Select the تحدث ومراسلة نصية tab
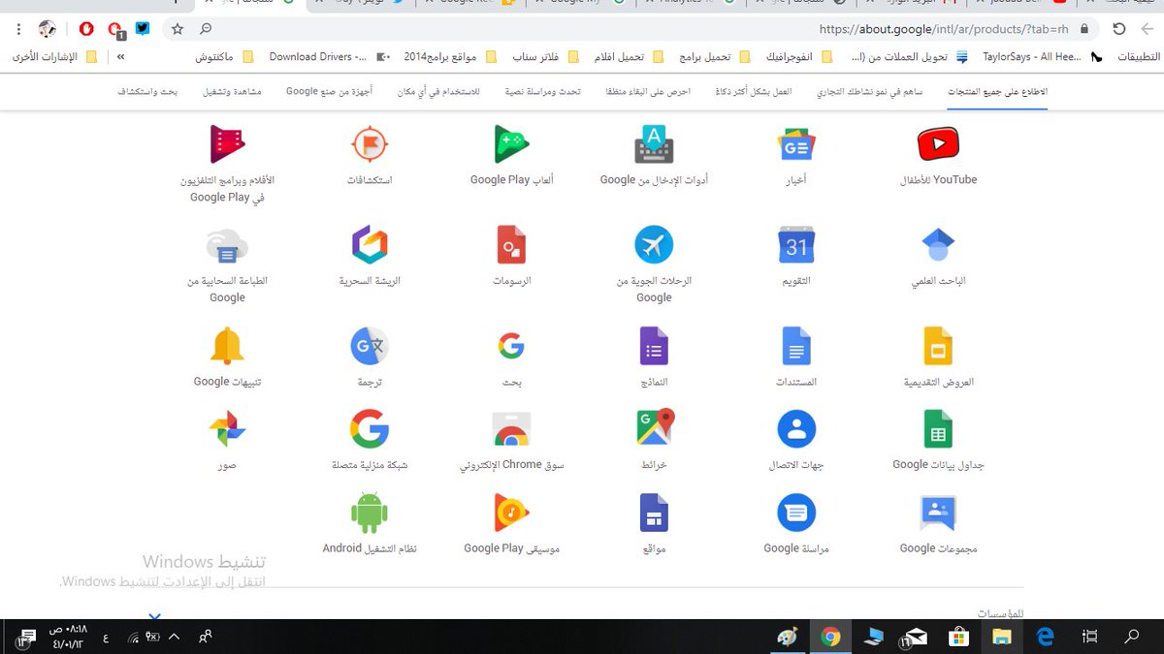 tap(542, 92)
